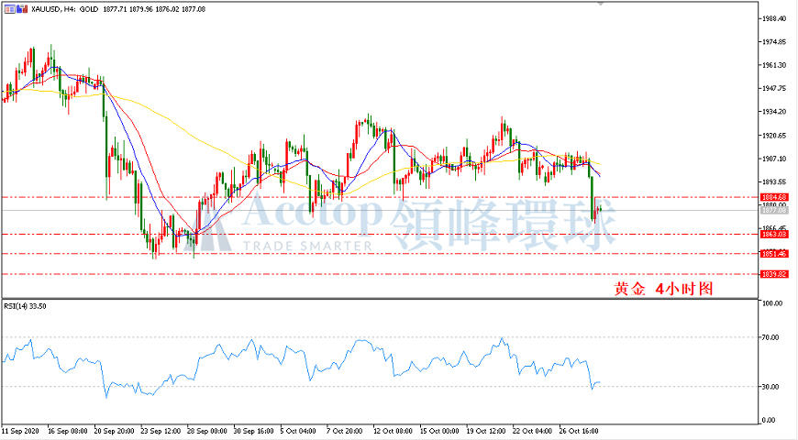Click the blue-red depth of market icon

(22, 8)
